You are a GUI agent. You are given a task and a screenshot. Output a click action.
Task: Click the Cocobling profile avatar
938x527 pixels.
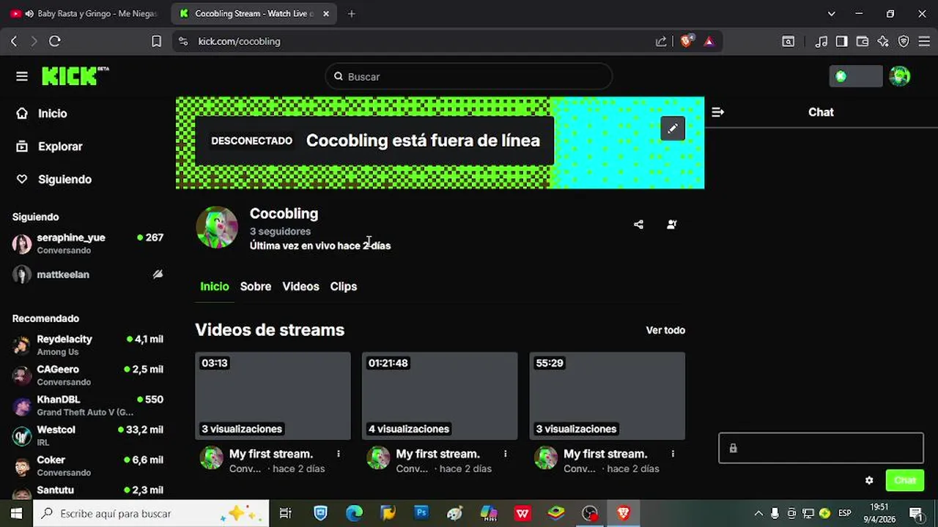[x=217, y=228]
